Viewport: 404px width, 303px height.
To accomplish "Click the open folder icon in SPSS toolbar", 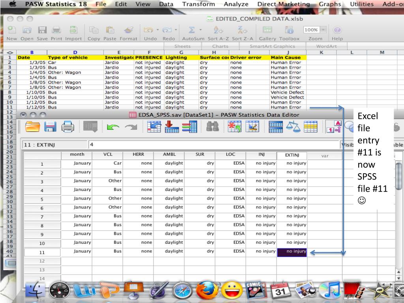I will [x=33, y=127].
